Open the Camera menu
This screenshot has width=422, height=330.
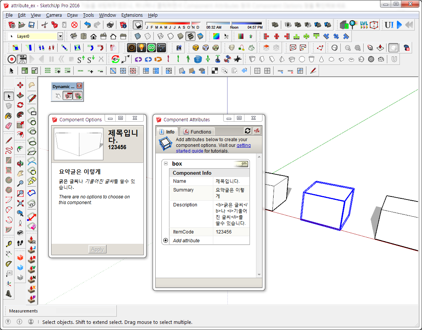(x=54, y=15)
